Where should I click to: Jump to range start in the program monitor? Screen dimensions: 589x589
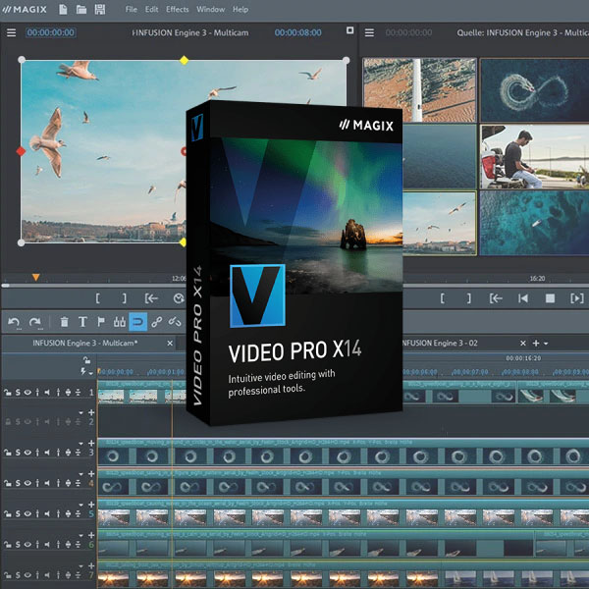point(151,298)
